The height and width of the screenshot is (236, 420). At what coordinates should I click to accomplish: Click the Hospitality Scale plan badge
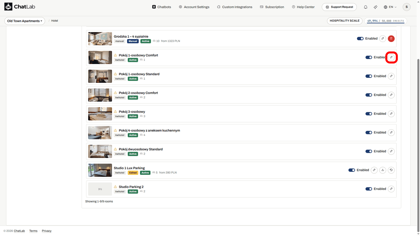[345, 21]
